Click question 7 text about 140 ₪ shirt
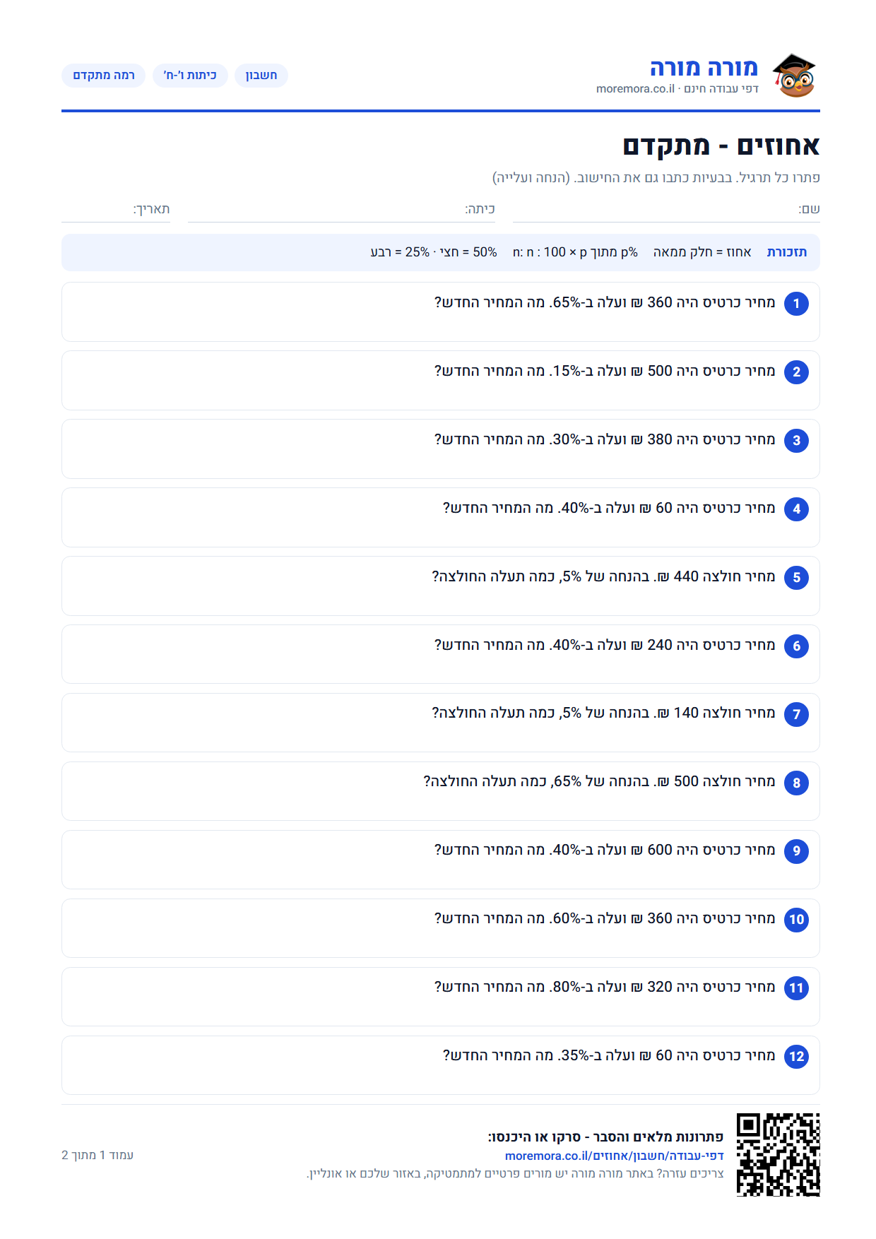This screenshot has width=876, height=1239. 603,713
